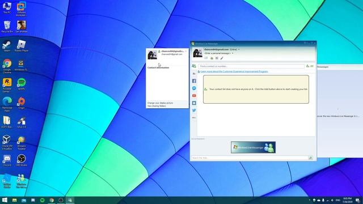Open the Facebook icon in Messenger sidebar
The width and height of the screenshot is (363, 204).
coord(194,81)
